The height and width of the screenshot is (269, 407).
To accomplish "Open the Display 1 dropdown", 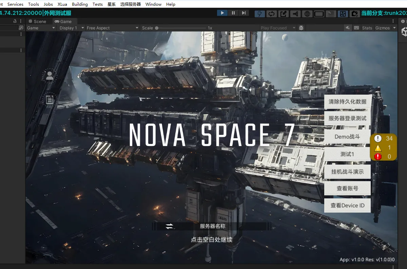I will coord(71,28).
